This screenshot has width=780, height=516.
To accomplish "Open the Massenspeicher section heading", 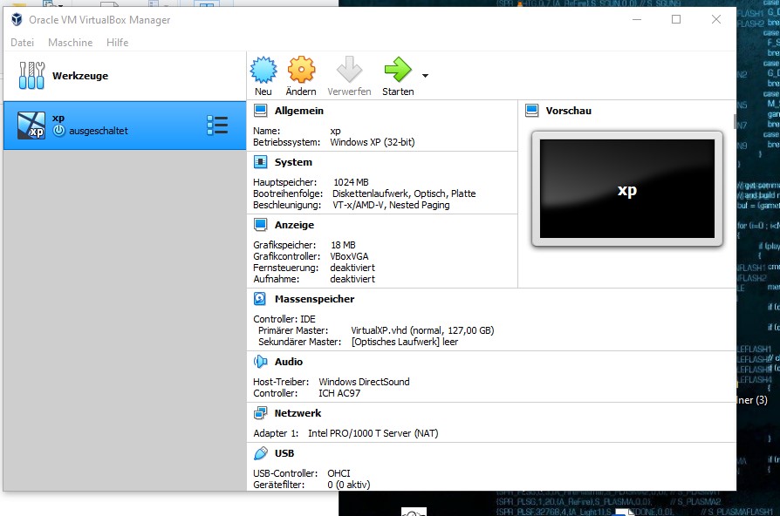I will click(314, 299).
